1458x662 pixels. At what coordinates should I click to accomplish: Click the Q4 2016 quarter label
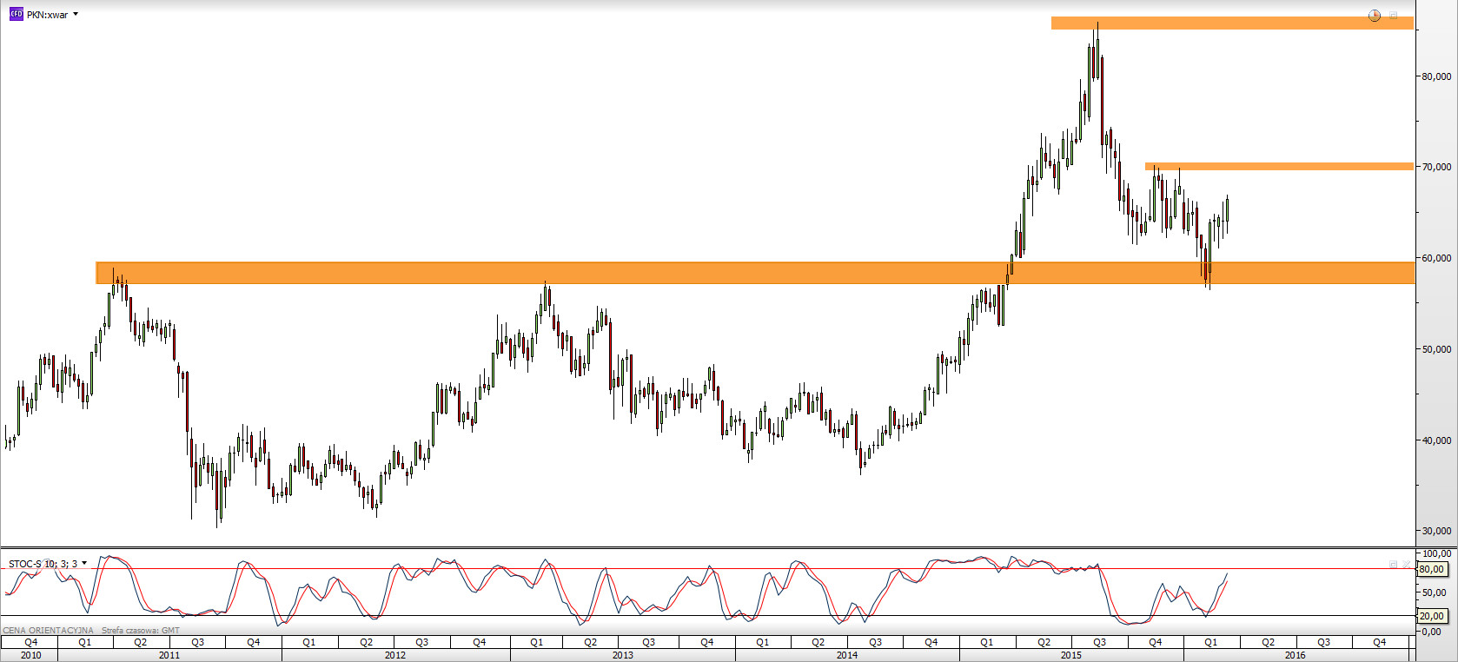[1380, 642]
